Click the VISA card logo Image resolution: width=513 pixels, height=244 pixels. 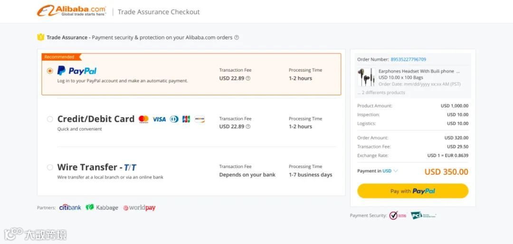tap(159, 119)
